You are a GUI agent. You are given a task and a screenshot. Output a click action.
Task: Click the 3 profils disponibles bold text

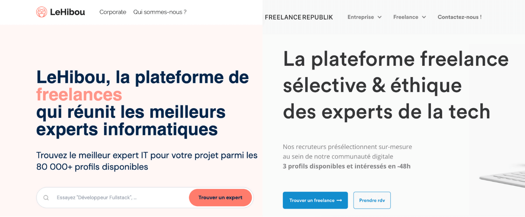point(346,166)
